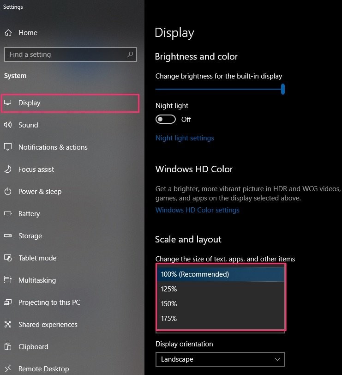Toggle Night light off switch
Image resolution: width=342 pixels, height=375 pixels.
click(x=165, y=119)
